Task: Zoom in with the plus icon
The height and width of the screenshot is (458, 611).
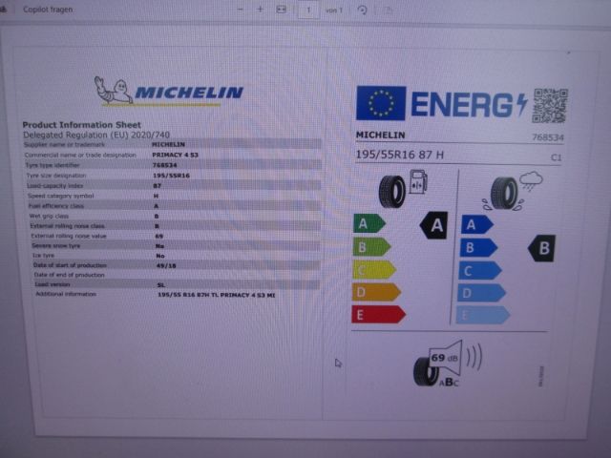Action: 261,8
